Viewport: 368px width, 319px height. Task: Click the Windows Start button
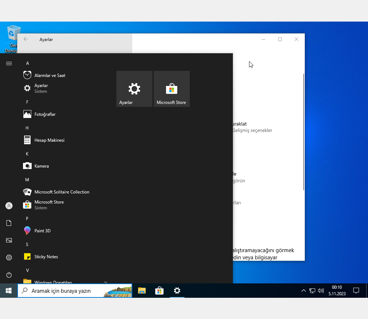tap(9, 291)
